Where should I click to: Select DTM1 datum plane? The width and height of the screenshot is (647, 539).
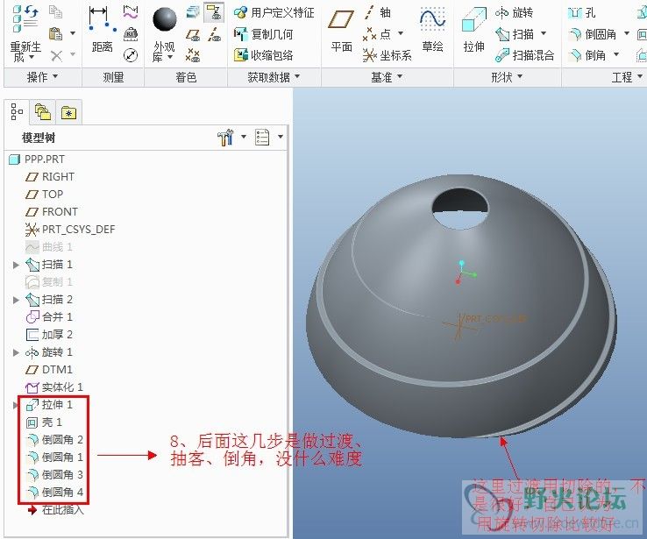[x=49, y=370]
